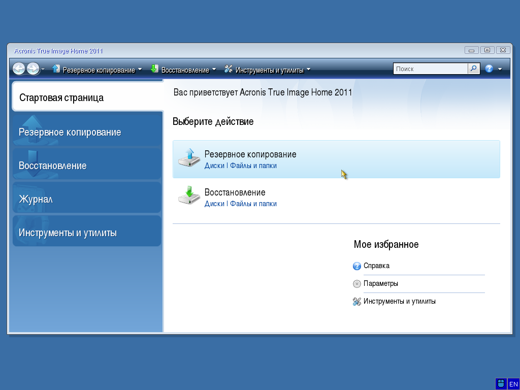Click the EN language indicator
The height and width of the screenshot is (390, 520).
[x=513, y=384]
